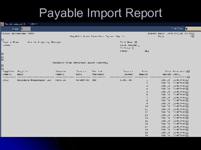Click the 'Invoice Currency' column header
The height and width of the screenshot is (150, 201).
click(98, 73)
